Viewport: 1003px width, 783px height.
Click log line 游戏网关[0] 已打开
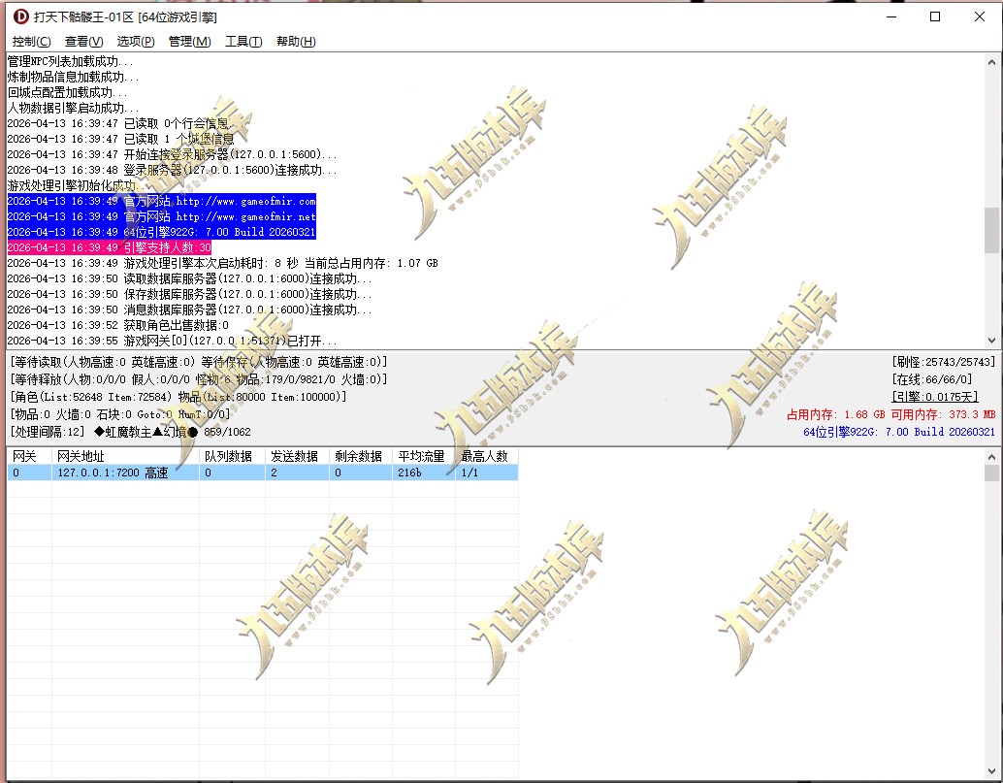click(172, 341)
